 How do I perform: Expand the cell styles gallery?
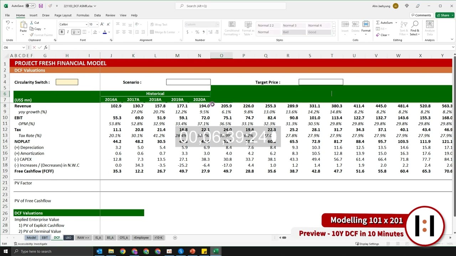pyautogui.click(x=334, y=34)
